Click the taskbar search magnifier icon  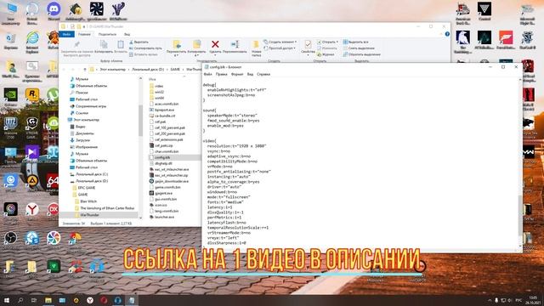point(20,300)
